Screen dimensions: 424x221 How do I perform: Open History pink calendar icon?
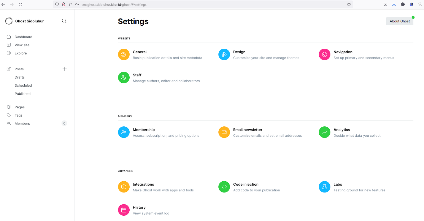click(124, 210)
